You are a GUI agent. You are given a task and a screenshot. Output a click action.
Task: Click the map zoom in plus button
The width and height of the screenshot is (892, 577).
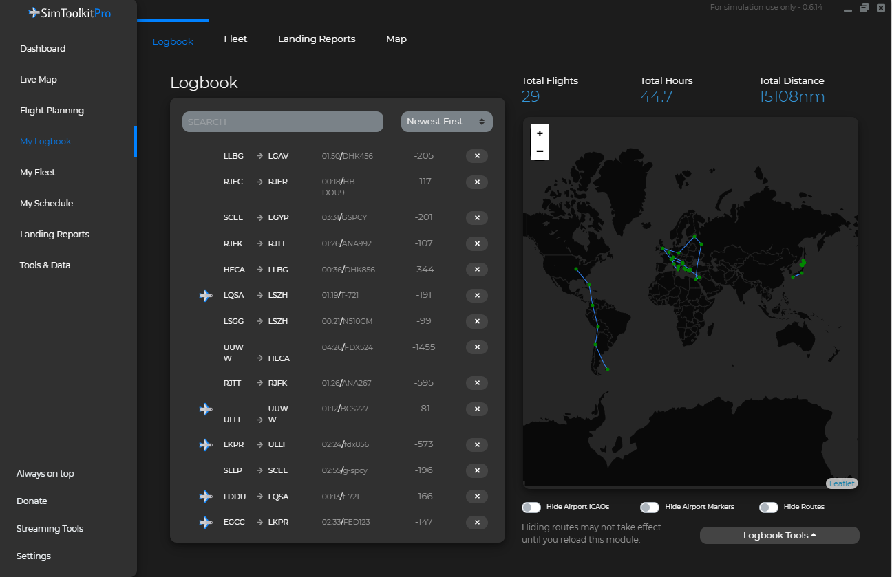pyautogui.click(x=540, y=133)
